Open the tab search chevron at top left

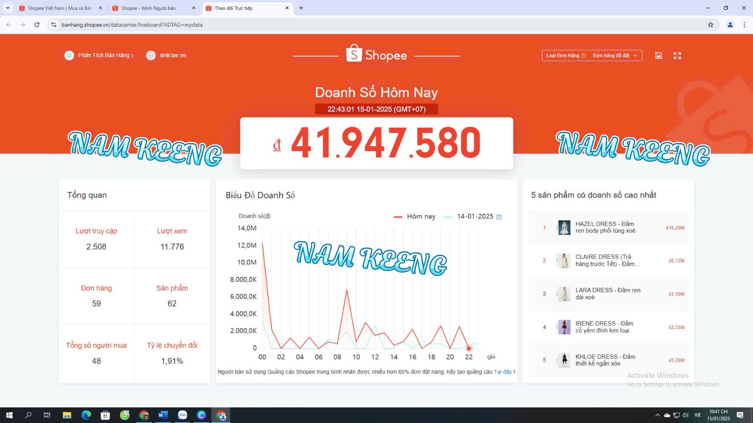coord(8,8)
